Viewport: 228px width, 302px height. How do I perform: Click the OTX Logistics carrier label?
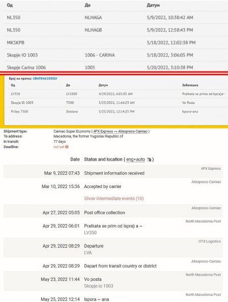pos(210,241)
